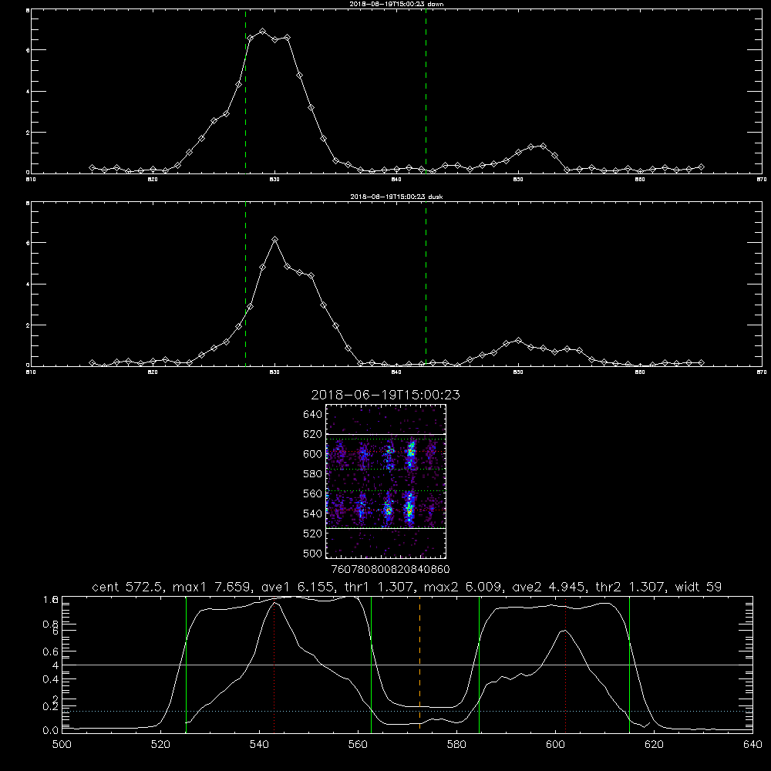
Task: Click red dotted peak line near 602
Action: click(565, 664)
